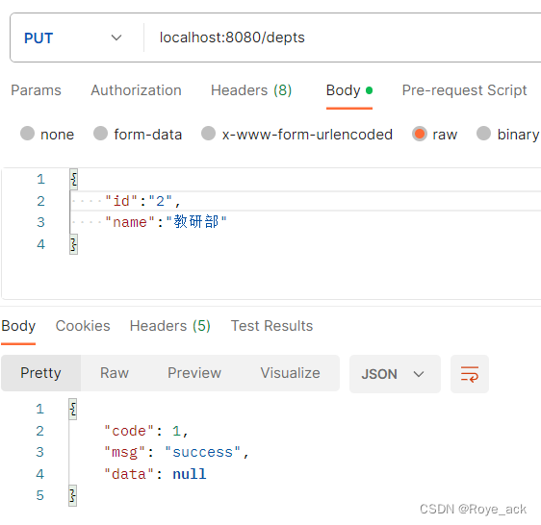Choose x-www-form-urlencoded body type
This screenshot has height=525, width=541.
click(x=296, y=134)
